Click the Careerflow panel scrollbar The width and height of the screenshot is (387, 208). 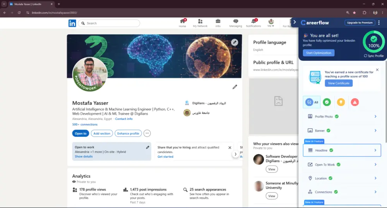point(386,102)
